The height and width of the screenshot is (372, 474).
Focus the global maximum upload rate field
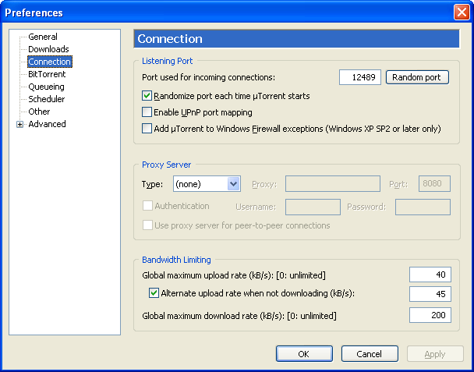point(430,275)
